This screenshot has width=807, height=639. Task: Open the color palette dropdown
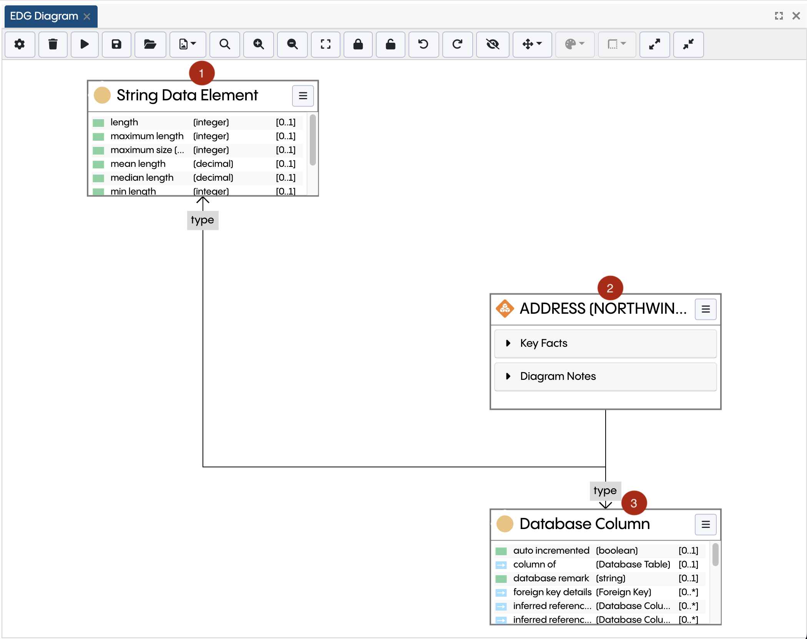(x=575, y=44)
